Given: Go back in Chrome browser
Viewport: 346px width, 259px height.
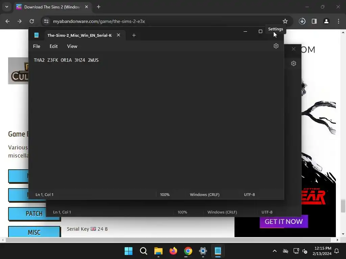Looking at the screenshot, I should (x=7, y=21).
